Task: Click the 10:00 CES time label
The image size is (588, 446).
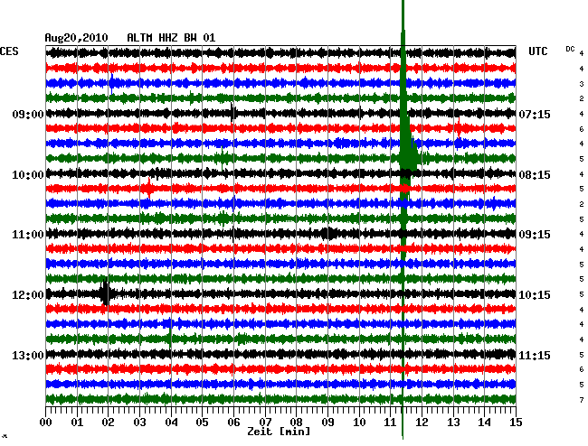Action: point(28,175)
